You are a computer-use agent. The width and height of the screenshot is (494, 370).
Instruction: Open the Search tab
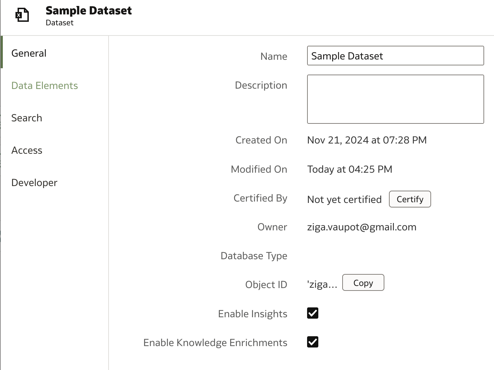27,118
